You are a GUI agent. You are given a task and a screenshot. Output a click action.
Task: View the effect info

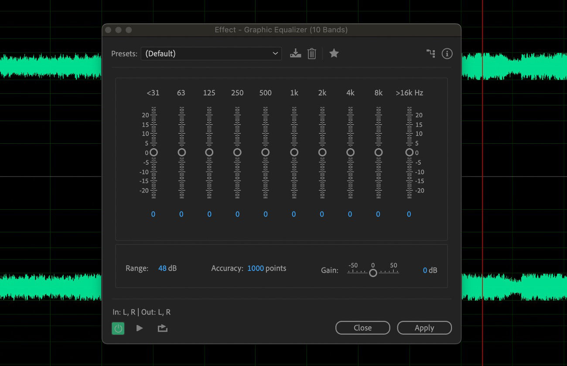pyautogui.click(x=447, y=53)
